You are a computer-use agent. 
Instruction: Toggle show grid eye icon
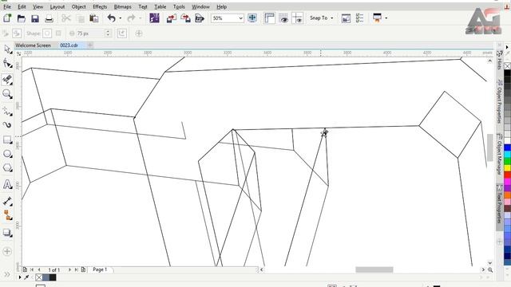pyautogui.click(x=284, y=18)
